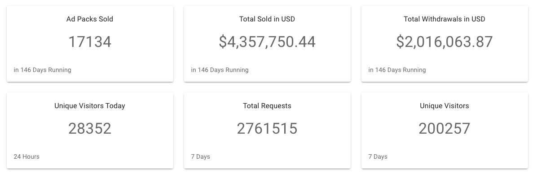Click the Unique Visitors card heading
This screenshot has width=537, height=173.
coord(445,106)
